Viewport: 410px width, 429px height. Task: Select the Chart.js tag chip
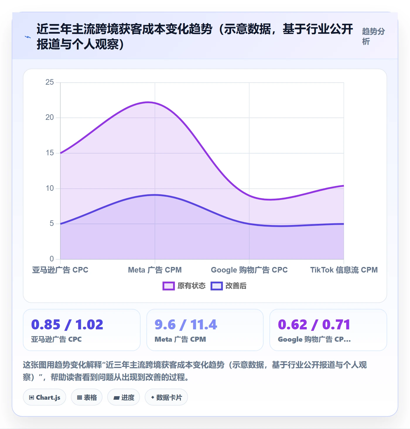[45, 397]
